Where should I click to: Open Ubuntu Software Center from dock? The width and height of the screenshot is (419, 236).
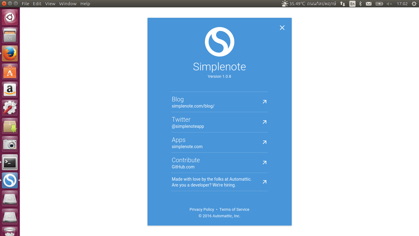click(x=10, y=72)
